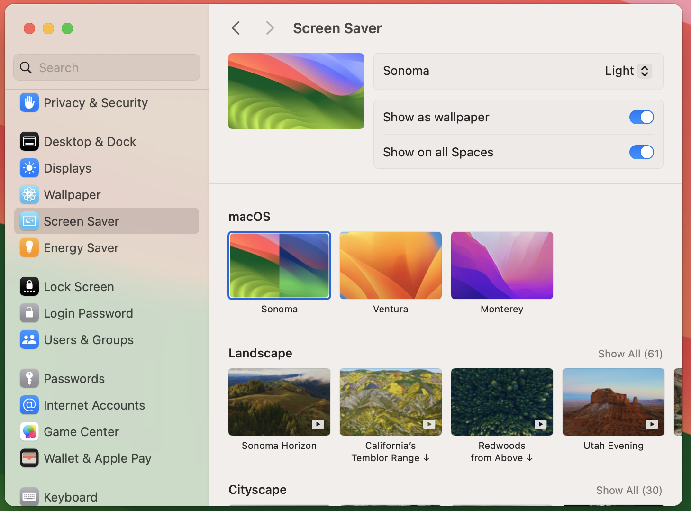691x511 pixels.
Task: Click the Sonoma label beside Light
Action: (406, 71)
